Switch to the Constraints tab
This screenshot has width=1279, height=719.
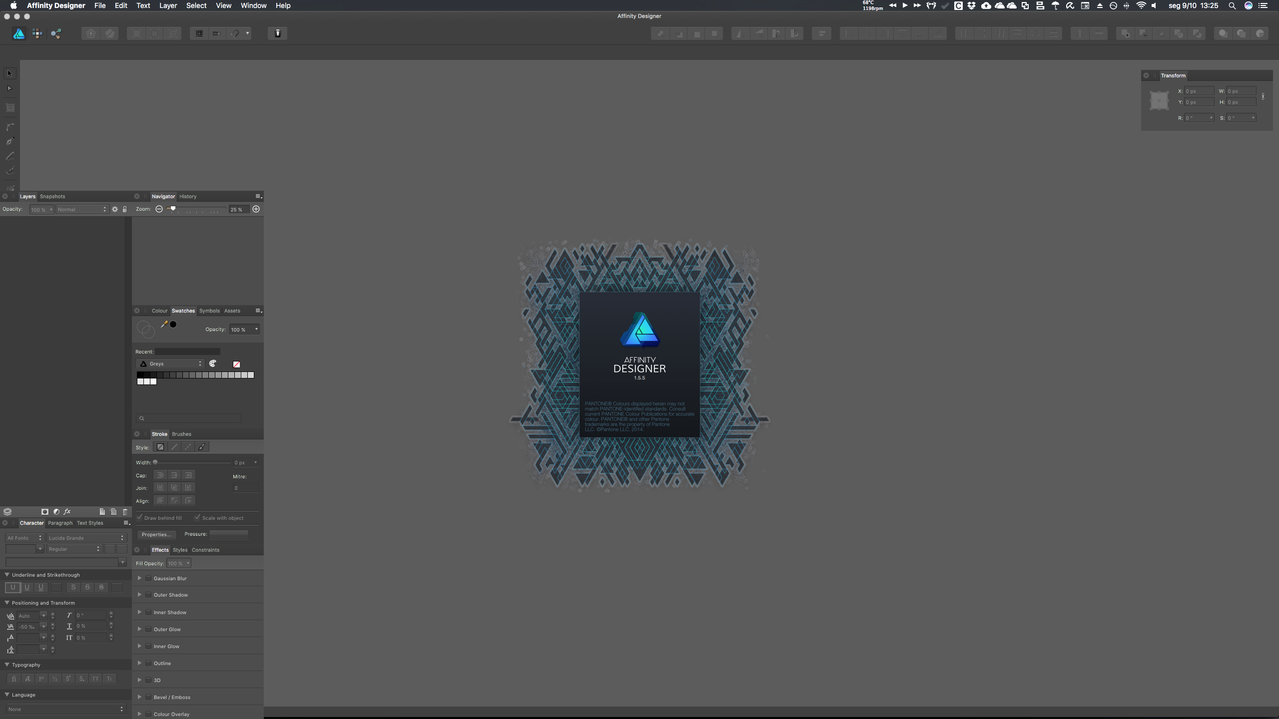[205, 550]
